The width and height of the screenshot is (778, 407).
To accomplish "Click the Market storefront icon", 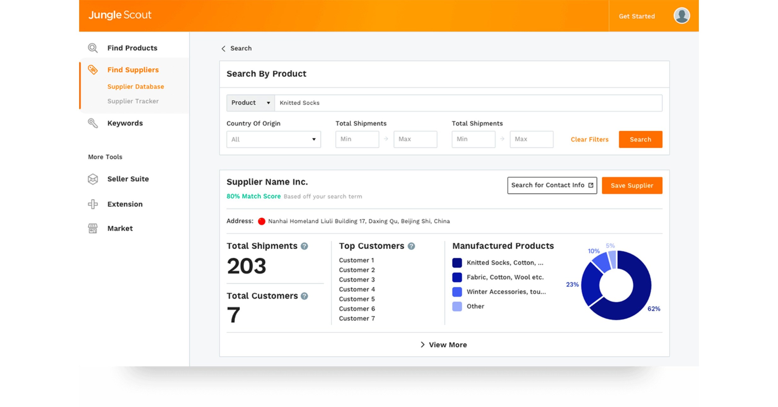I will click(x=93, y=228).
